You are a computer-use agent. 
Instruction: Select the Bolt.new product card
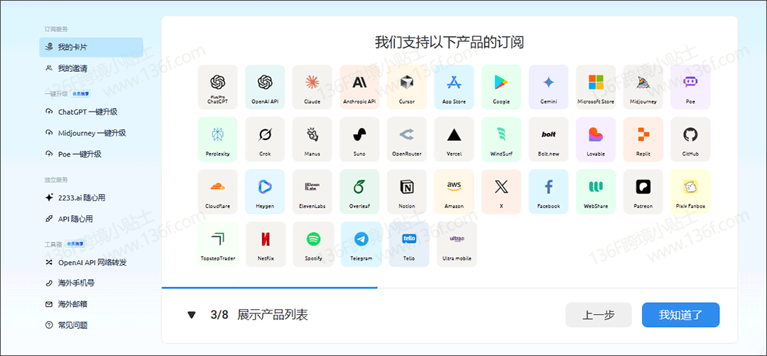pyautogui.click(x=548, y=139)
